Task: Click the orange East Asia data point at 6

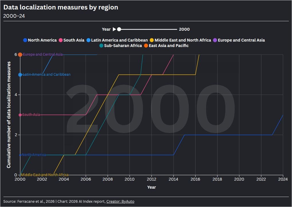Action: (x=20, y=55)
